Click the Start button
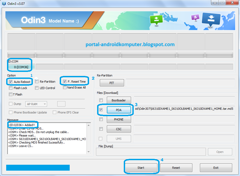The image size is (240, 176). (x=141, y=168)
